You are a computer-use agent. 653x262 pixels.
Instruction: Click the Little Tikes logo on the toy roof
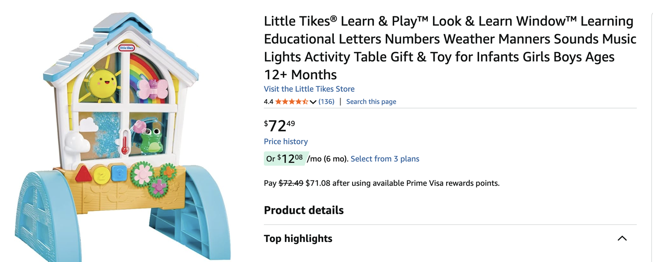[126, 48]
